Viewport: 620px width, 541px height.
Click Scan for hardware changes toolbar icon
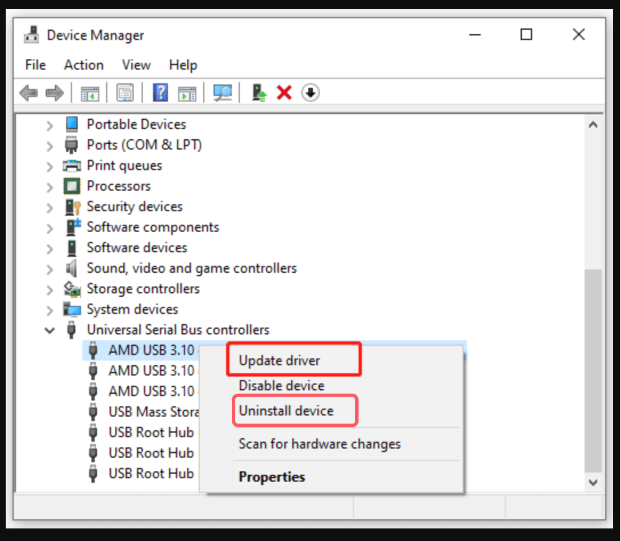(x=222, y=92)
